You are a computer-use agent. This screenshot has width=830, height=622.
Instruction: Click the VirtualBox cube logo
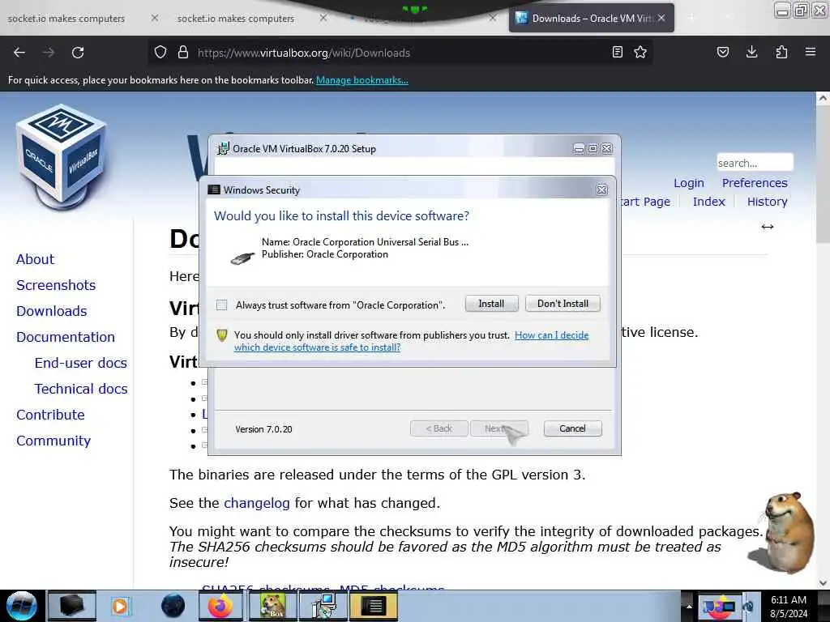click(62, 156)
